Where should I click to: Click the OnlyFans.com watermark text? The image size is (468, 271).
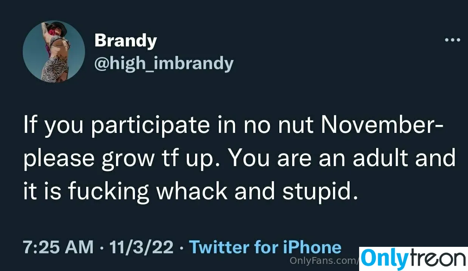[x=324, y=260]
